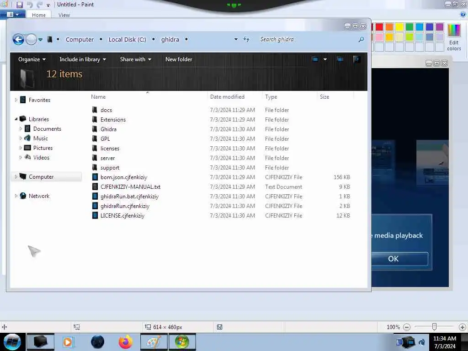The height and width of the screenshot is (351, 468).
Task: Pick the red color swatch in Paint
Action: [x=379, y=27]
